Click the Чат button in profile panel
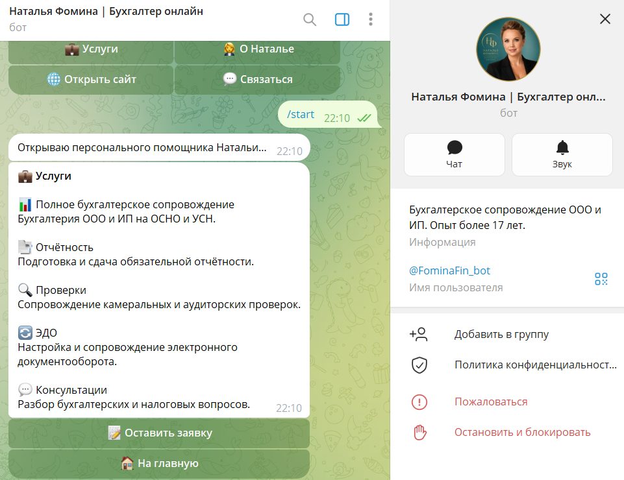The height and width of the screenshot is (480, 624). 454,154
